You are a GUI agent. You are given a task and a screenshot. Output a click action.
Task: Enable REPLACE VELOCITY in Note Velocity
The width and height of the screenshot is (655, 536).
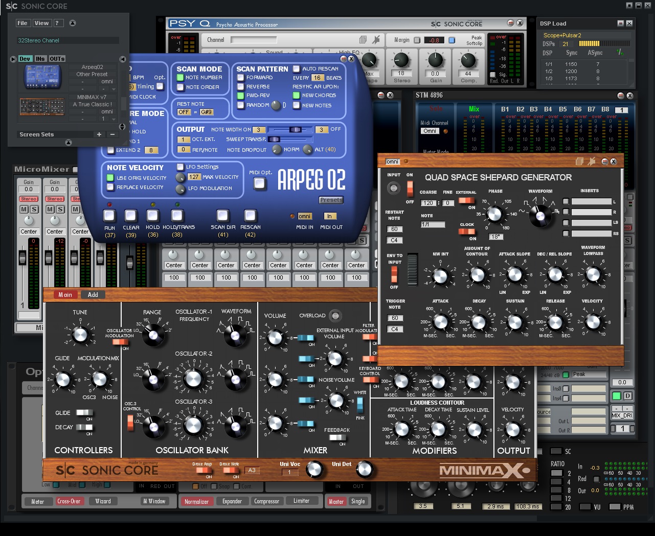point(110,188)
